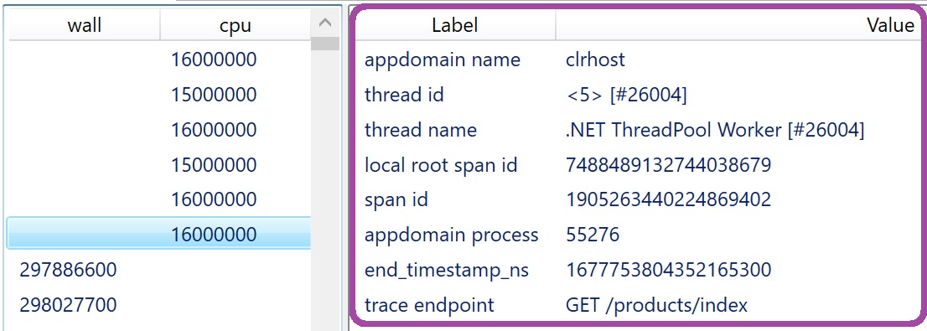The image size is (927, 331).
Task: Click the scrollbar thumb in the samples list
Action: (325, 44)
